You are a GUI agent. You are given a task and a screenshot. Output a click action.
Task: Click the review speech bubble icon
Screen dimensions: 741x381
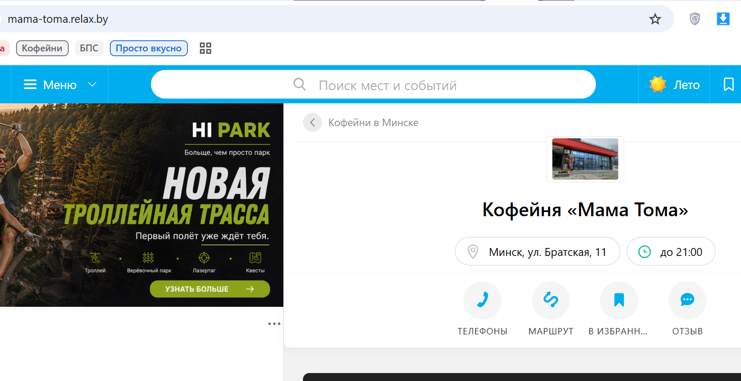click(688, 300)
